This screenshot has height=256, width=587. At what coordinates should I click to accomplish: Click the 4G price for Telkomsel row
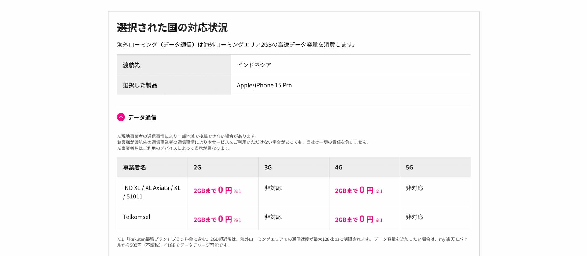pos(359,219)
